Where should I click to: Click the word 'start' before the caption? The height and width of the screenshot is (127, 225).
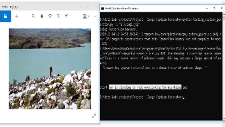pos(104,87)
